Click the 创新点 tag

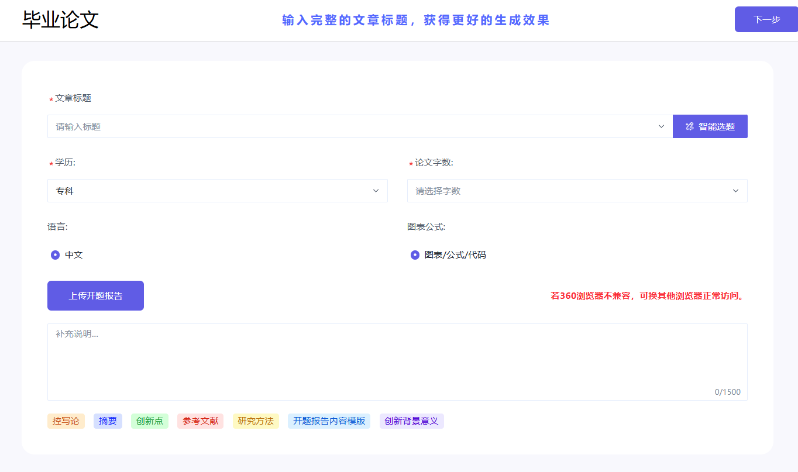(x=150, y=421)
